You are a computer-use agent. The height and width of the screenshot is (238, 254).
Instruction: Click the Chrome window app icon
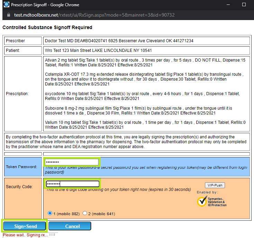pos(7,4)
